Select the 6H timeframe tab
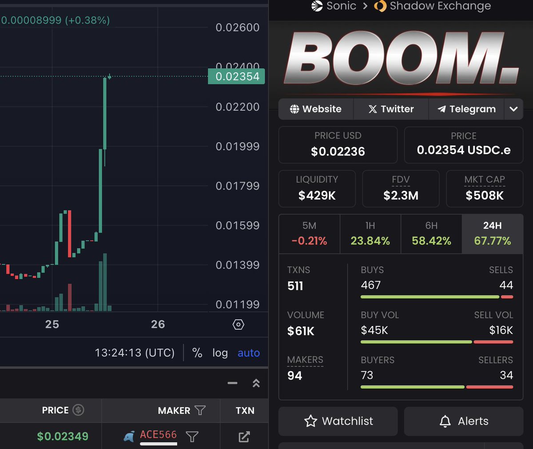533x449 pixels. coord(431,234)
